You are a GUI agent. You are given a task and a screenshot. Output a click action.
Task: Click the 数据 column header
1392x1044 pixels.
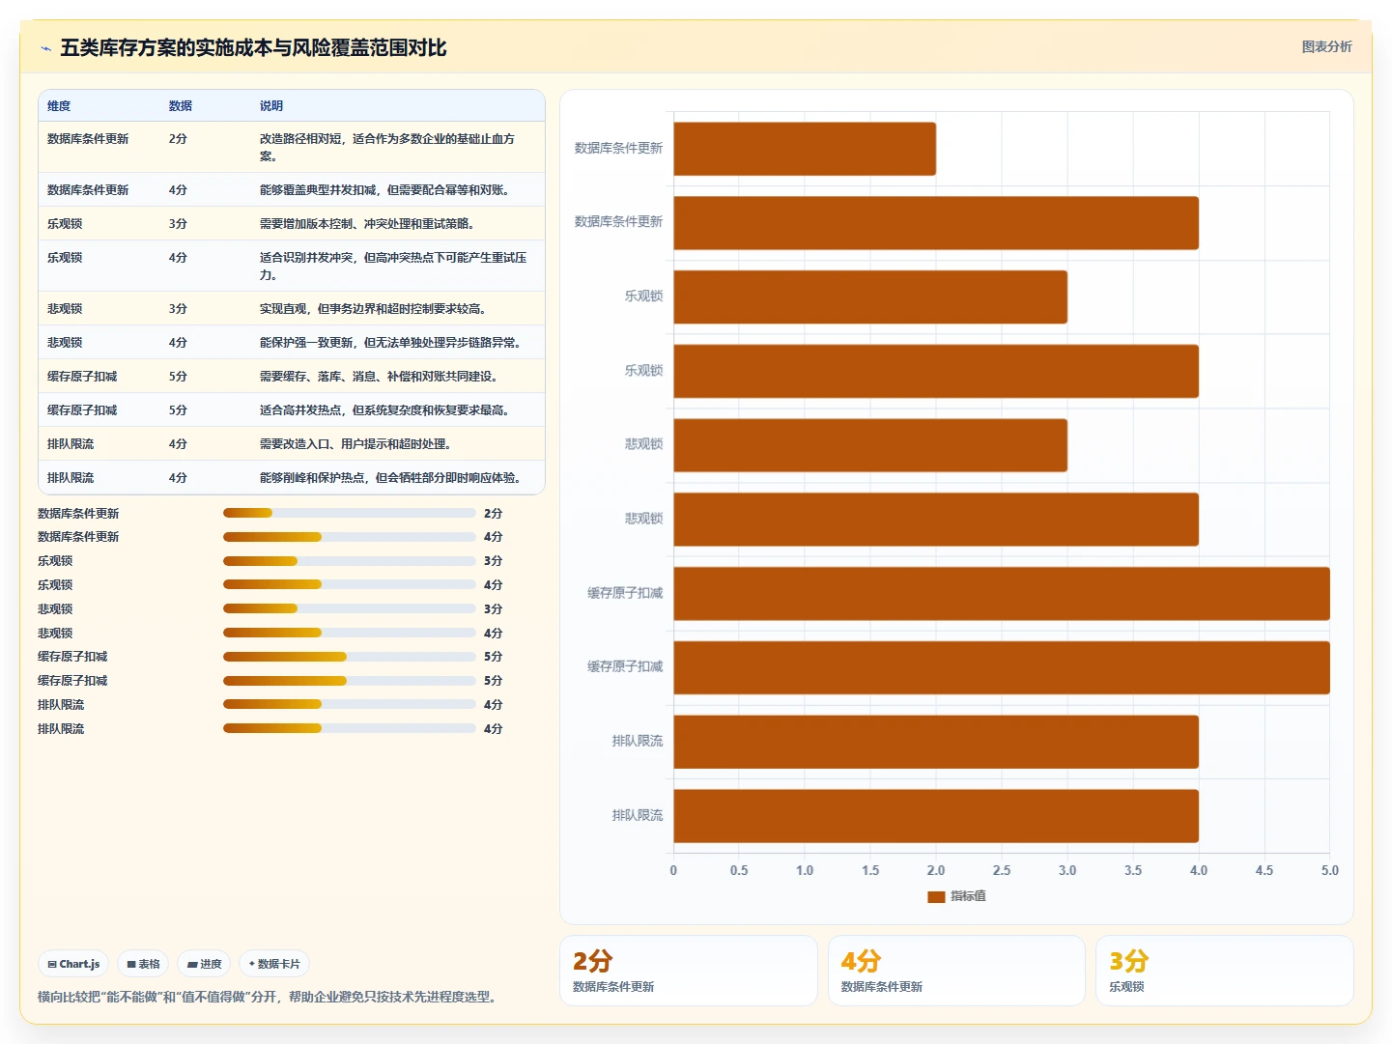[x=181, y=106]
